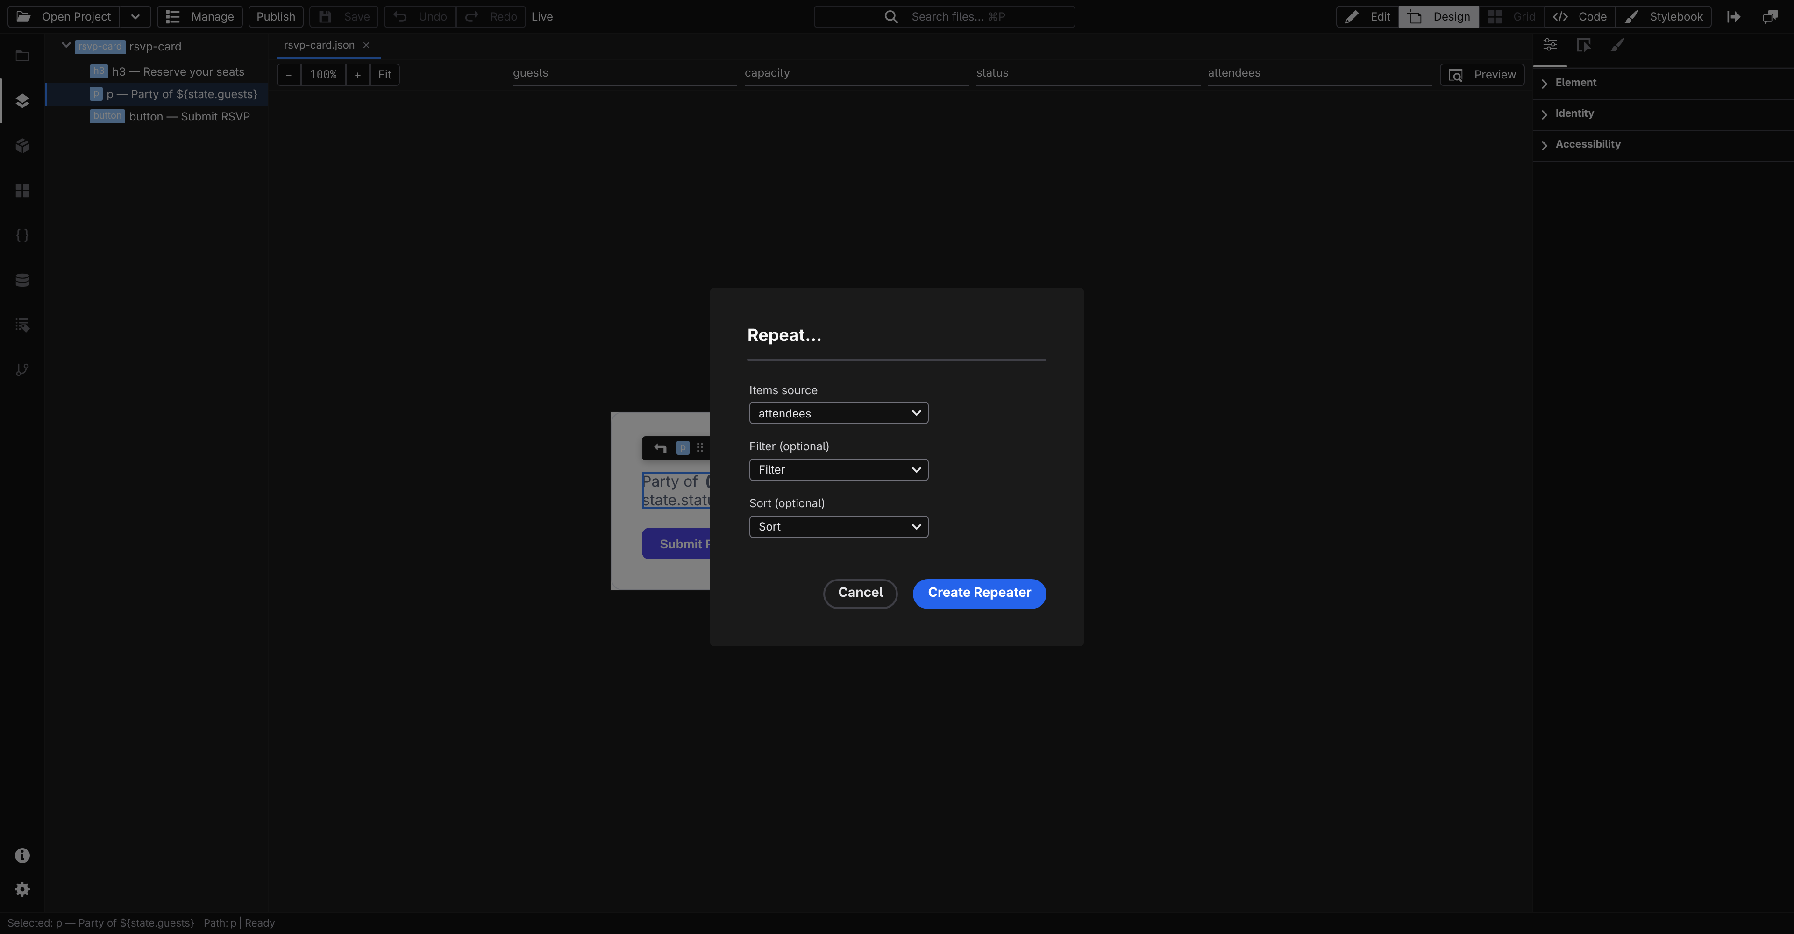Click the Party of paragraph on canvas

[676, 491]
